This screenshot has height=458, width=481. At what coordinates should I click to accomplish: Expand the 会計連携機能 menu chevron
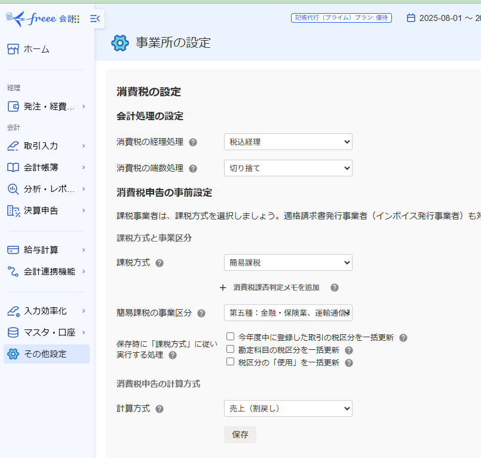[84, 271]
